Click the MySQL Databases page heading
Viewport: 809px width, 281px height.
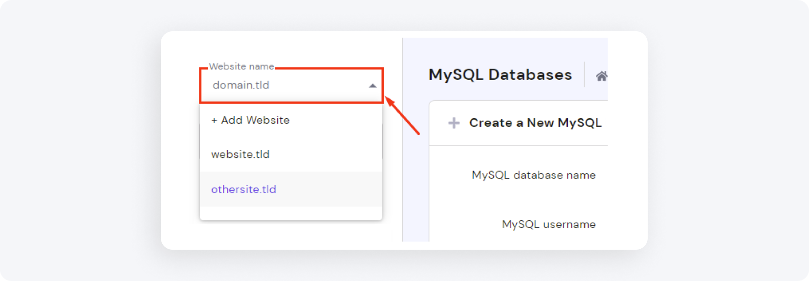coord(500,75)
